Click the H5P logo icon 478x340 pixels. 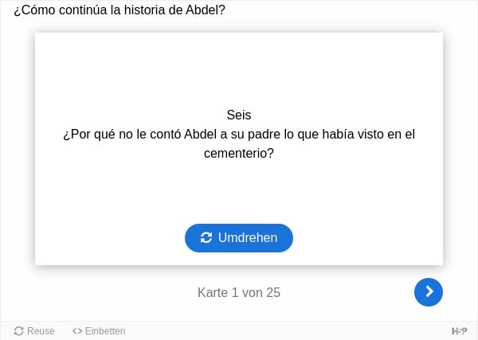[x=459, y=331]
